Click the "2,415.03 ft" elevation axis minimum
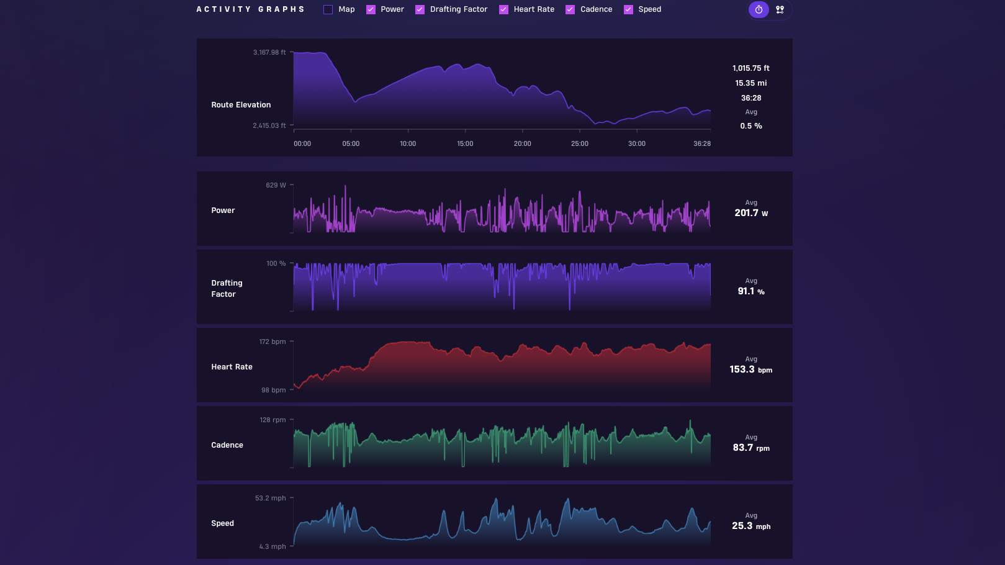 point(269,125)
